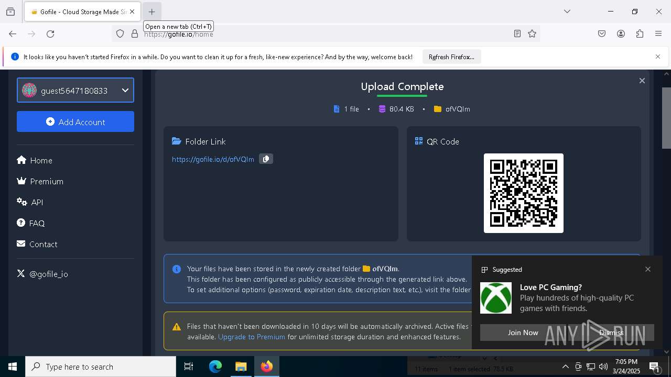Open the network icon in tray
Viewport: 671px width, 377px height.
pos(591,367)
